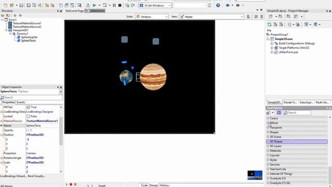The image size is (332, 187).
Task: Open the Model View bottom tab
Action: click(x=290, y=102)
